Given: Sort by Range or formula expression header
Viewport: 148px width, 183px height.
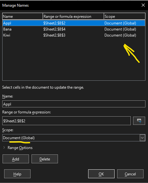Looking at the screenshot, I should coord(73,16).
